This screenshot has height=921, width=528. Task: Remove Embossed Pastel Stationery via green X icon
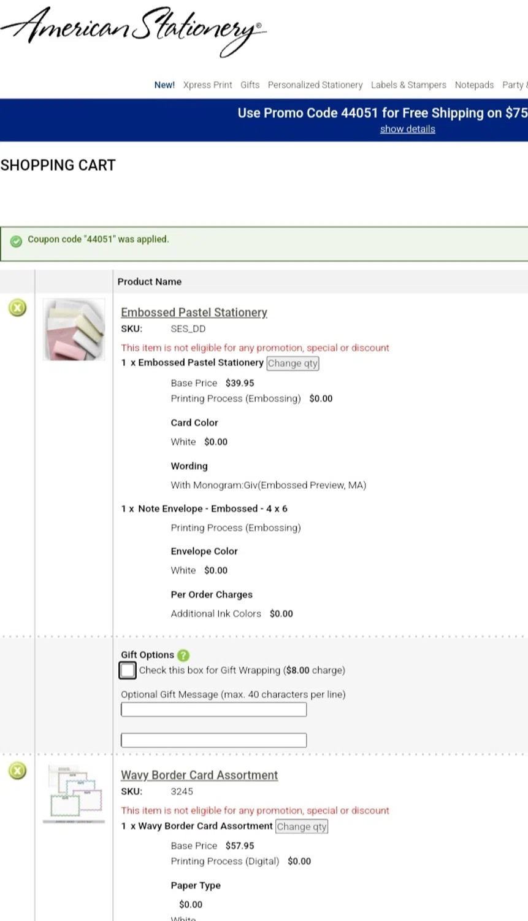click(18, 308)
